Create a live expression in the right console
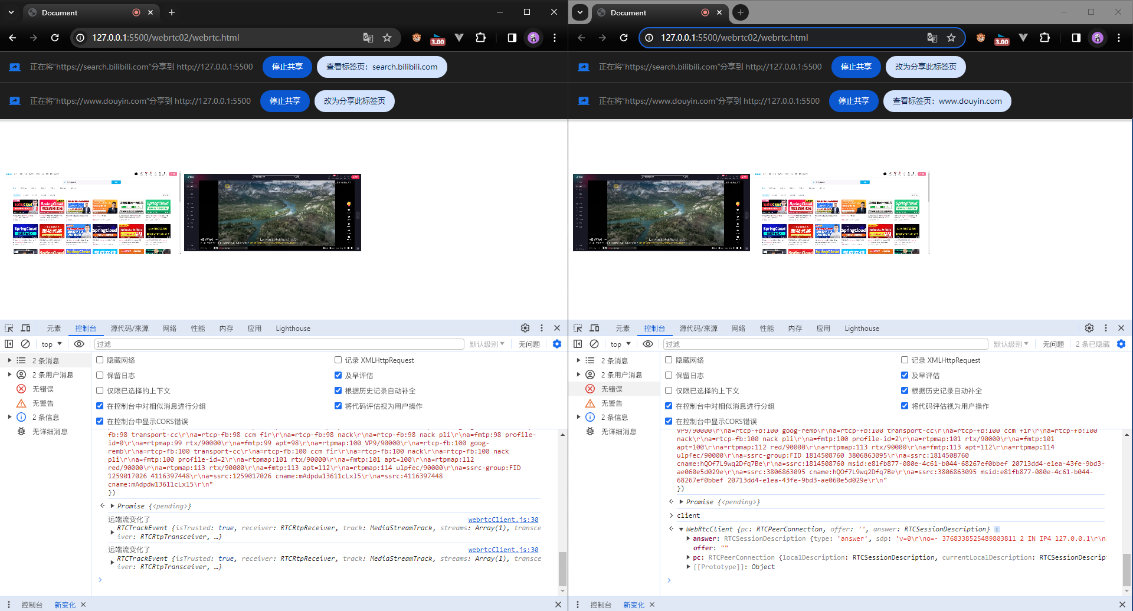Image resolution: width=1133 pixels, height=611 pixels. point(648,344)
